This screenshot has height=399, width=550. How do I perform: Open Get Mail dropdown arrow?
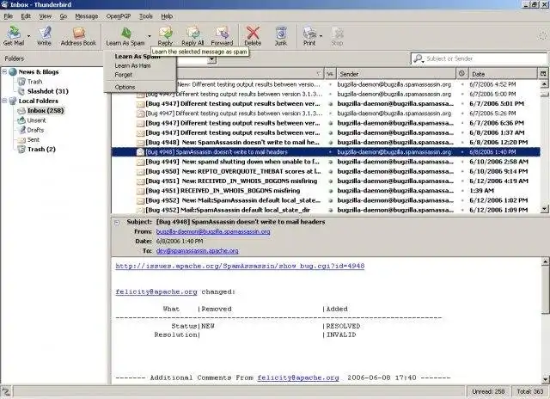(28, 36)
